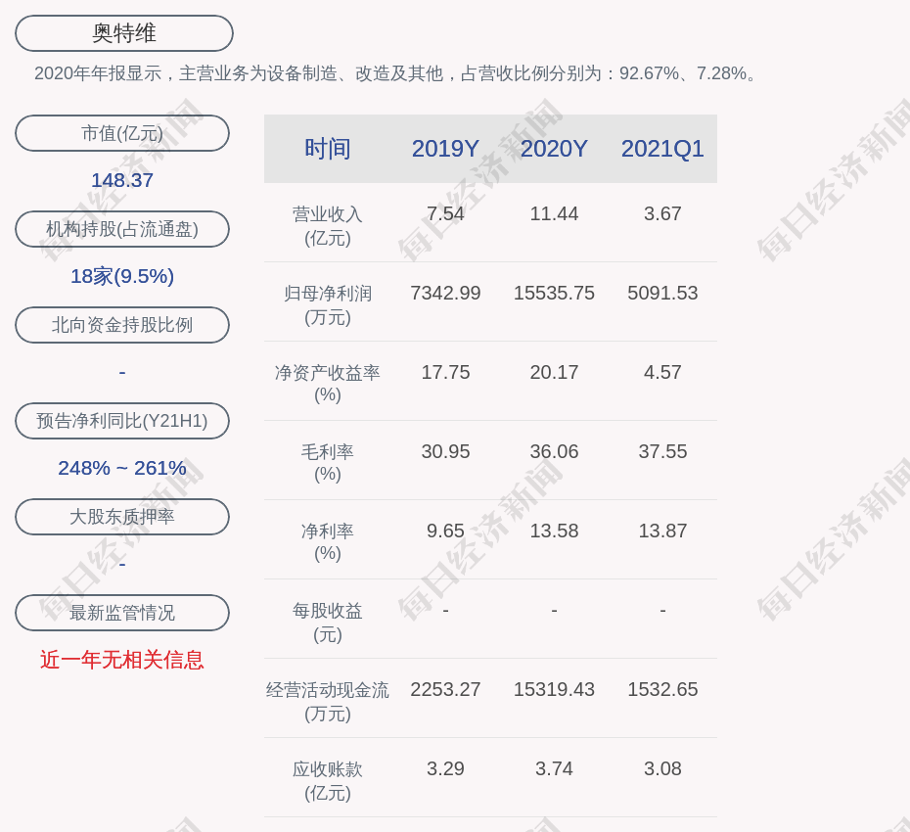Click the 预告净利同比(Y21H1) pill
This screenshot has width=910, height=832.
122,420
